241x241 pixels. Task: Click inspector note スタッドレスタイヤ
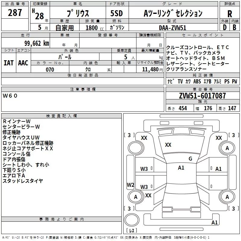[x=23, y=181]
